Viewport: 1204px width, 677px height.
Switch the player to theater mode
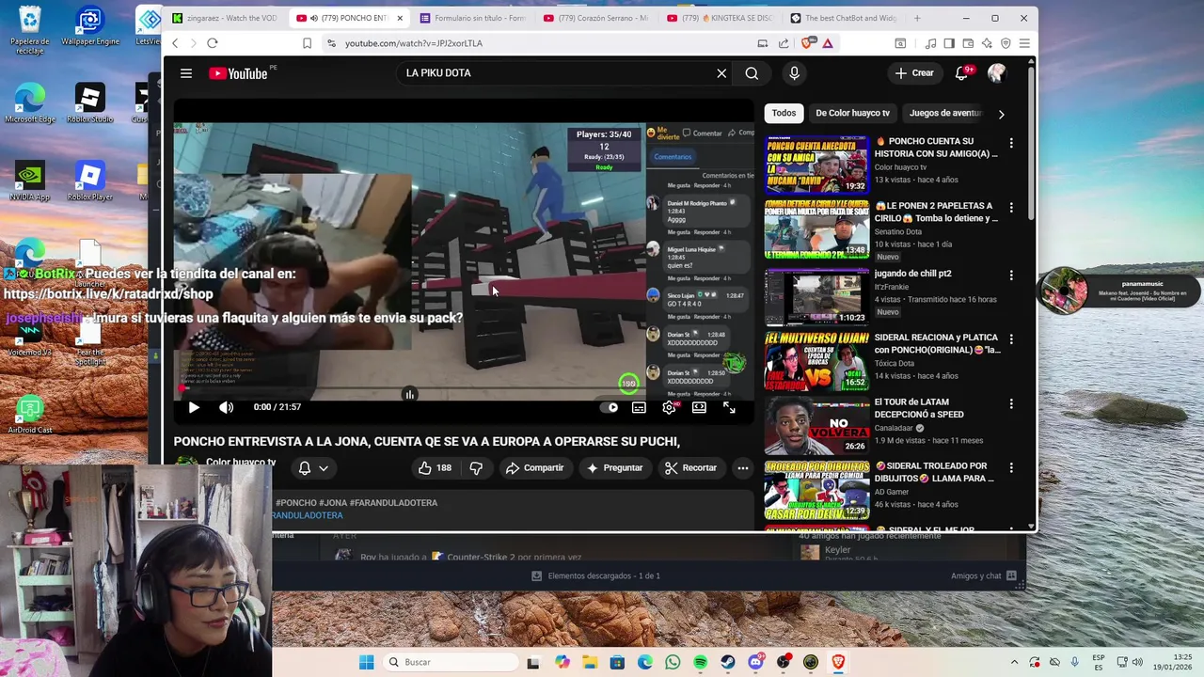pos(699,407)
